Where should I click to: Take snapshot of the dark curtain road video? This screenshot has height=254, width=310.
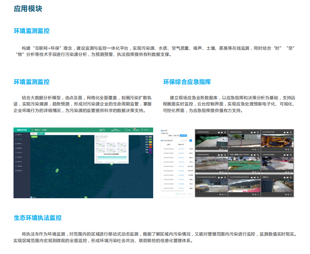284,177
